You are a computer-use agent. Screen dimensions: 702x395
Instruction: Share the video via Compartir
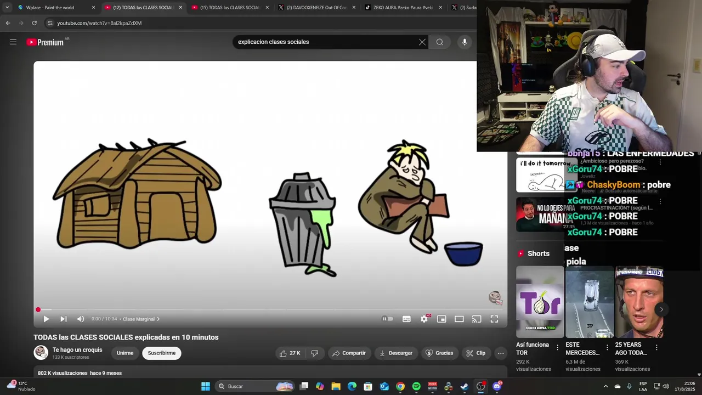click(349, 353)
